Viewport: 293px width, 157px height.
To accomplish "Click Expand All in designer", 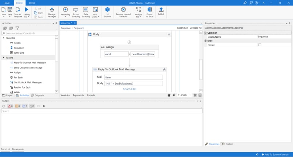I will click(x=182, y=28).
